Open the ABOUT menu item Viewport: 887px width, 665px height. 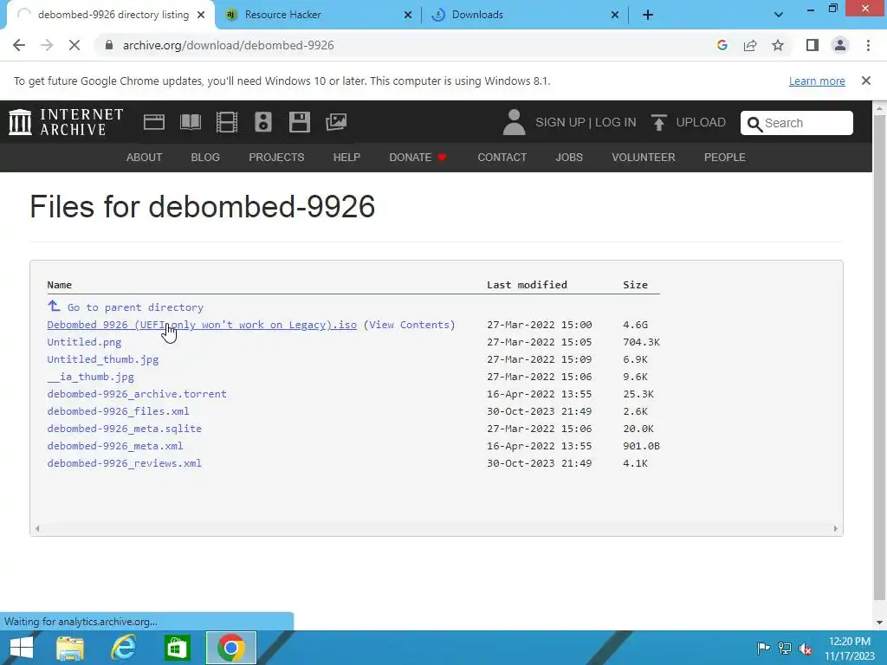point(145,158)
